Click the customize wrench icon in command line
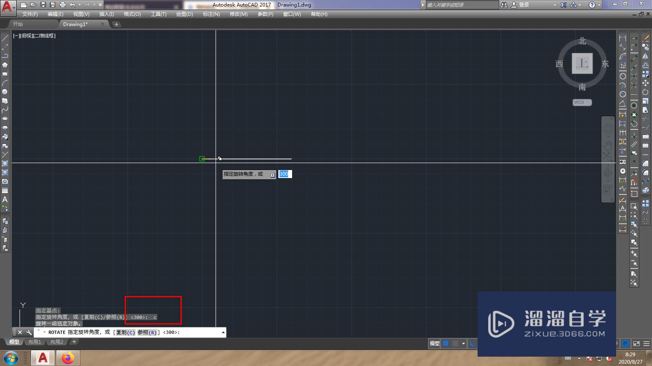Image resolution: width=652 pixels, height=366 pixels. click(29, 332)
